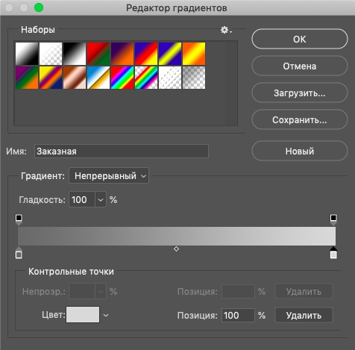Open the presets gear menu

point(226,30)
